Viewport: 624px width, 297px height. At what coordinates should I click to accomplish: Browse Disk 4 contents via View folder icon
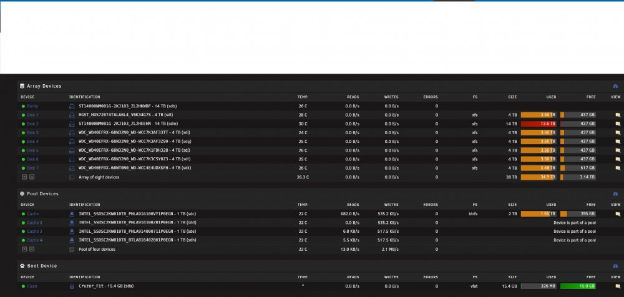[618, 142]
